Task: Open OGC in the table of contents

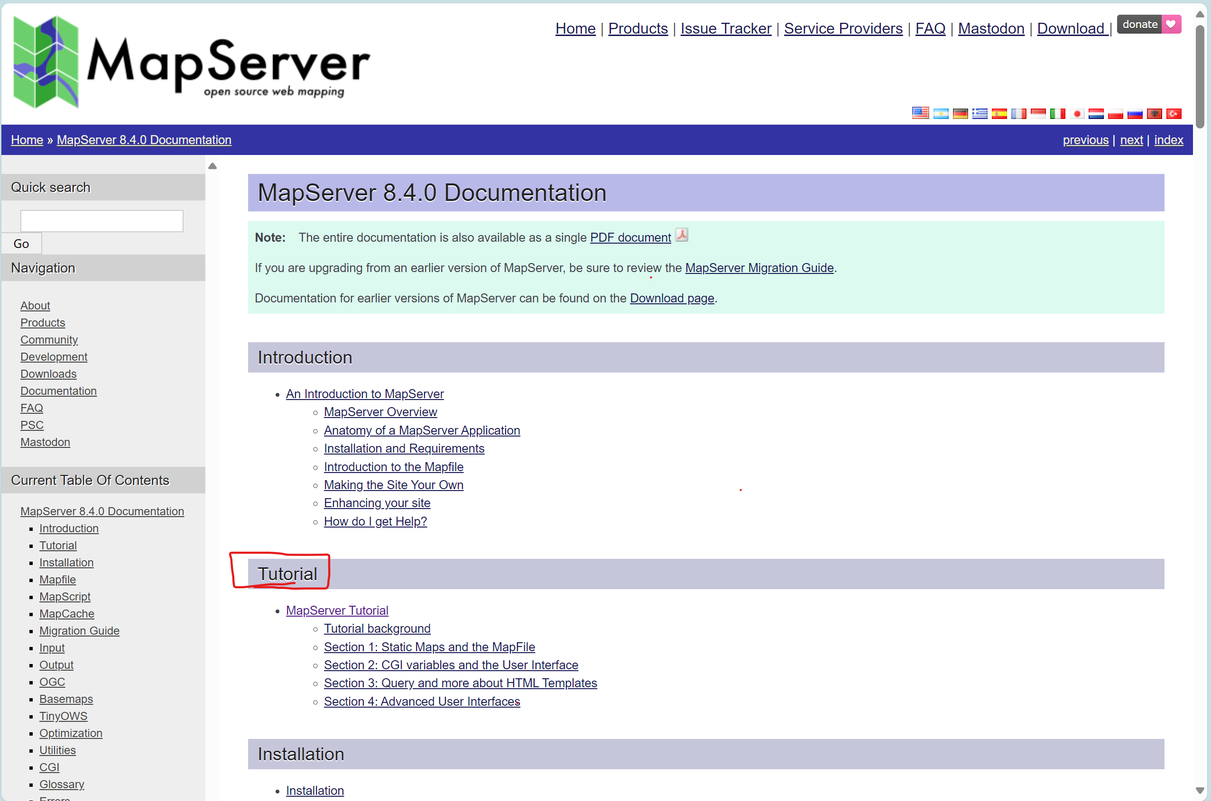Action: (52, 682)
